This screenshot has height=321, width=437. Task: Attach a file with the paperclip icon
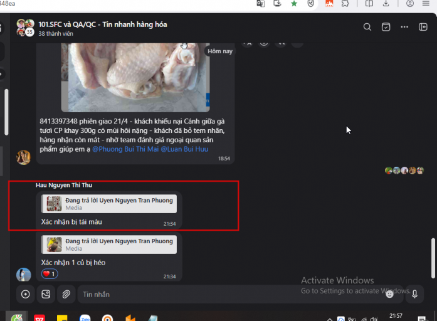[66, 294]
